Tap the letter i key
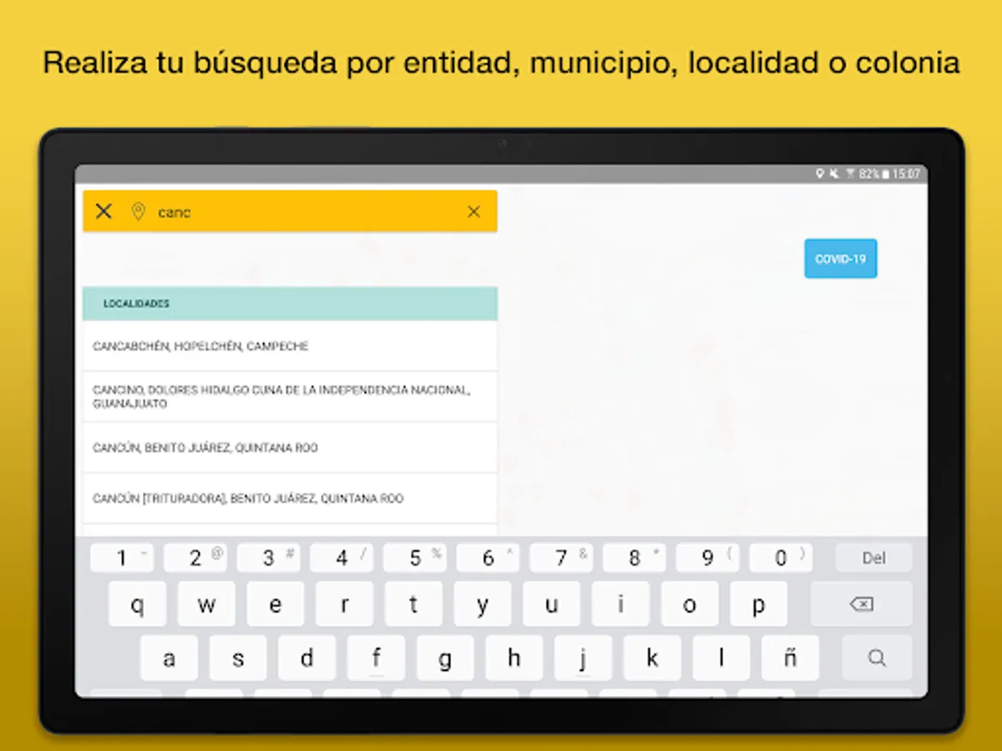Viewport: 1002px width, 751px height. tap(620, 604)
